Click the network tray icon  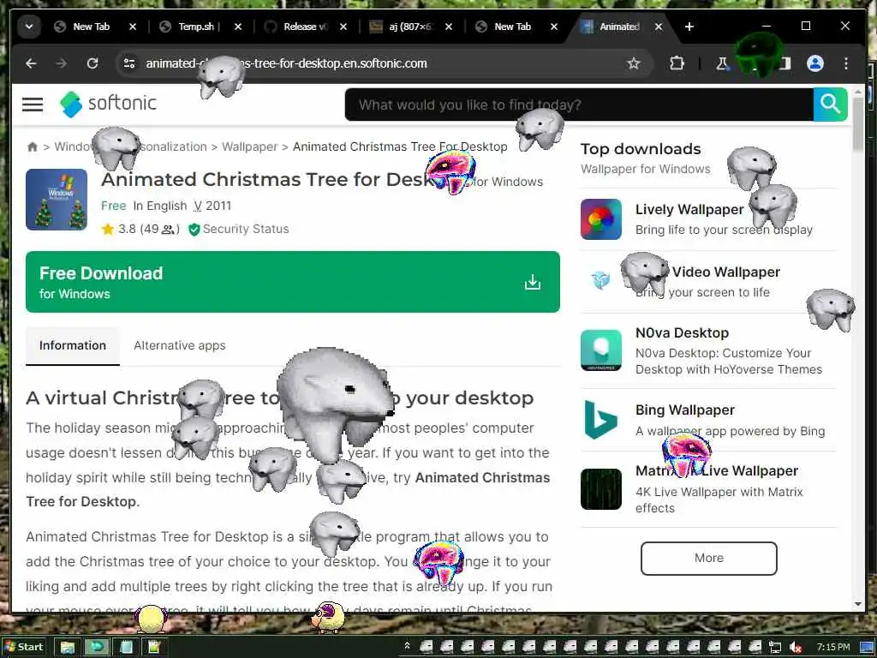pos(775,648)
